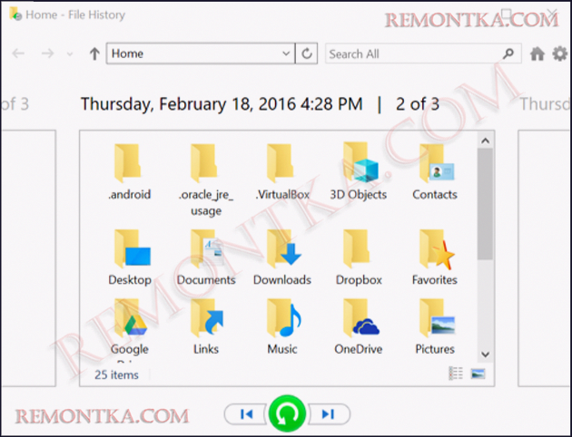Image resolution: width=572 pixels, height=437 pixels.
Task: Click the previous version panel on left
Action: click(x=28, y=257)
